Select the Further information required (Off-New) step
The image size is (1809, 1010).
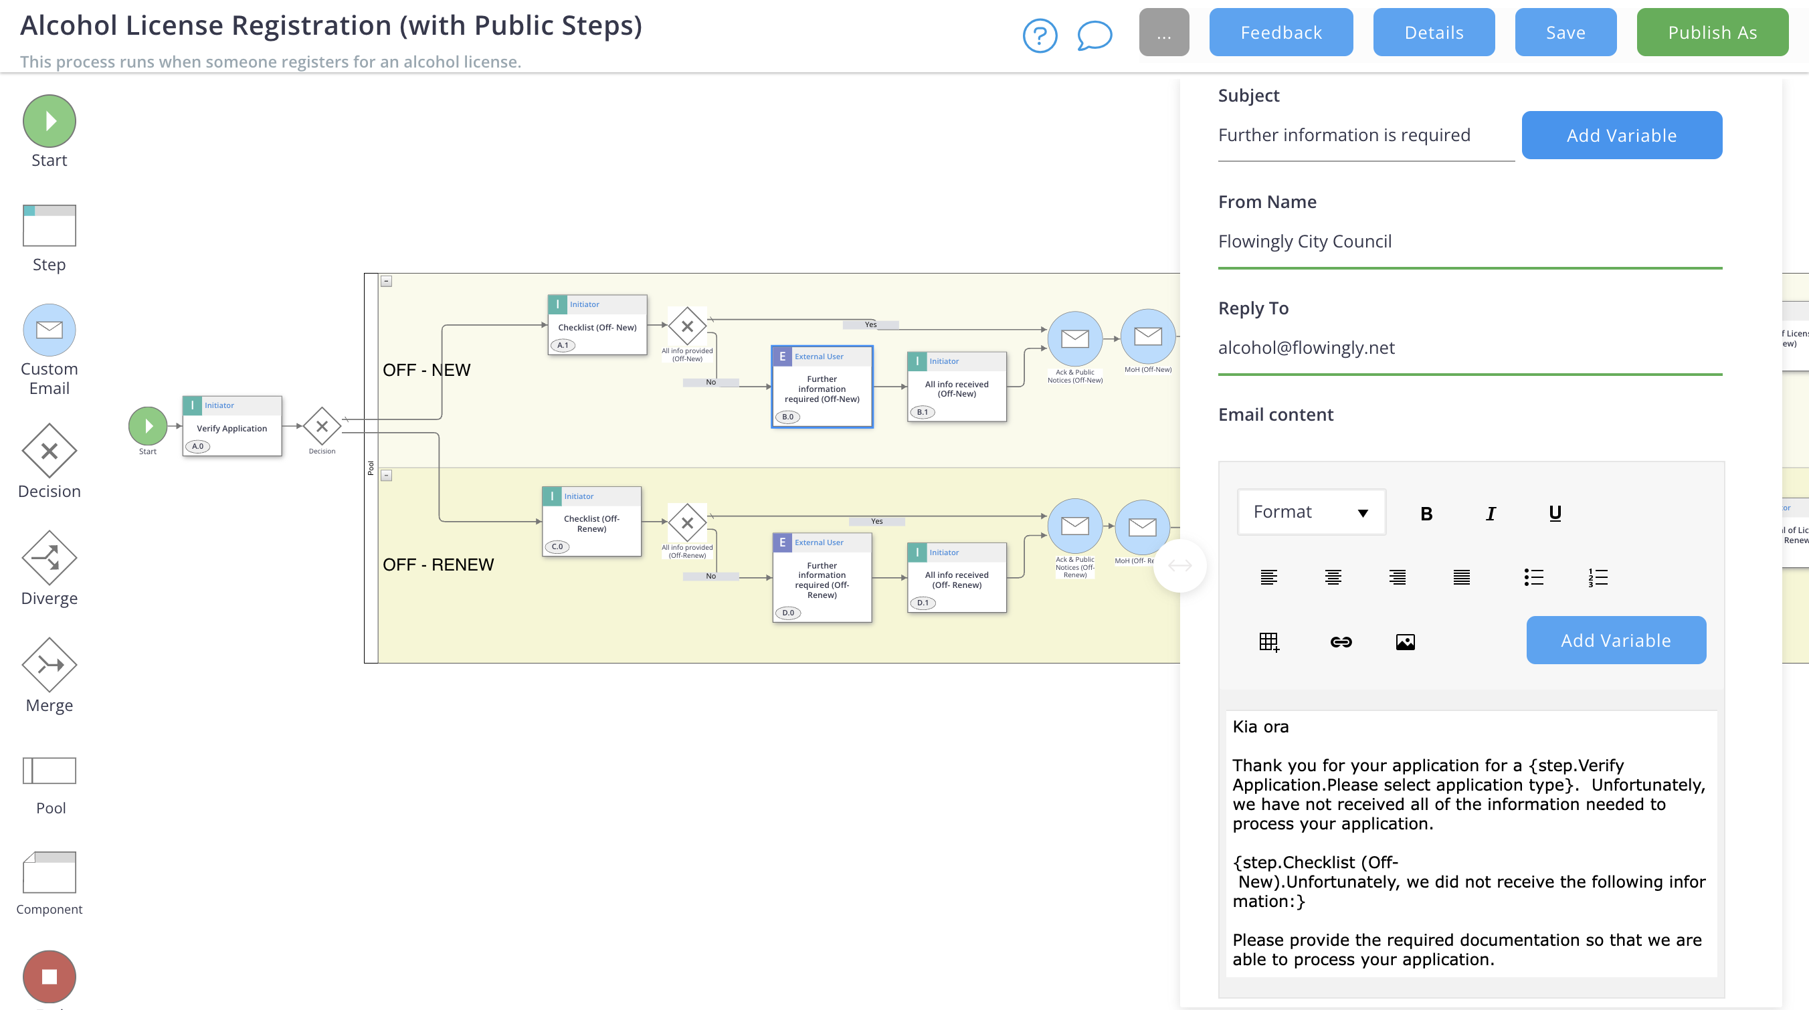822,387
